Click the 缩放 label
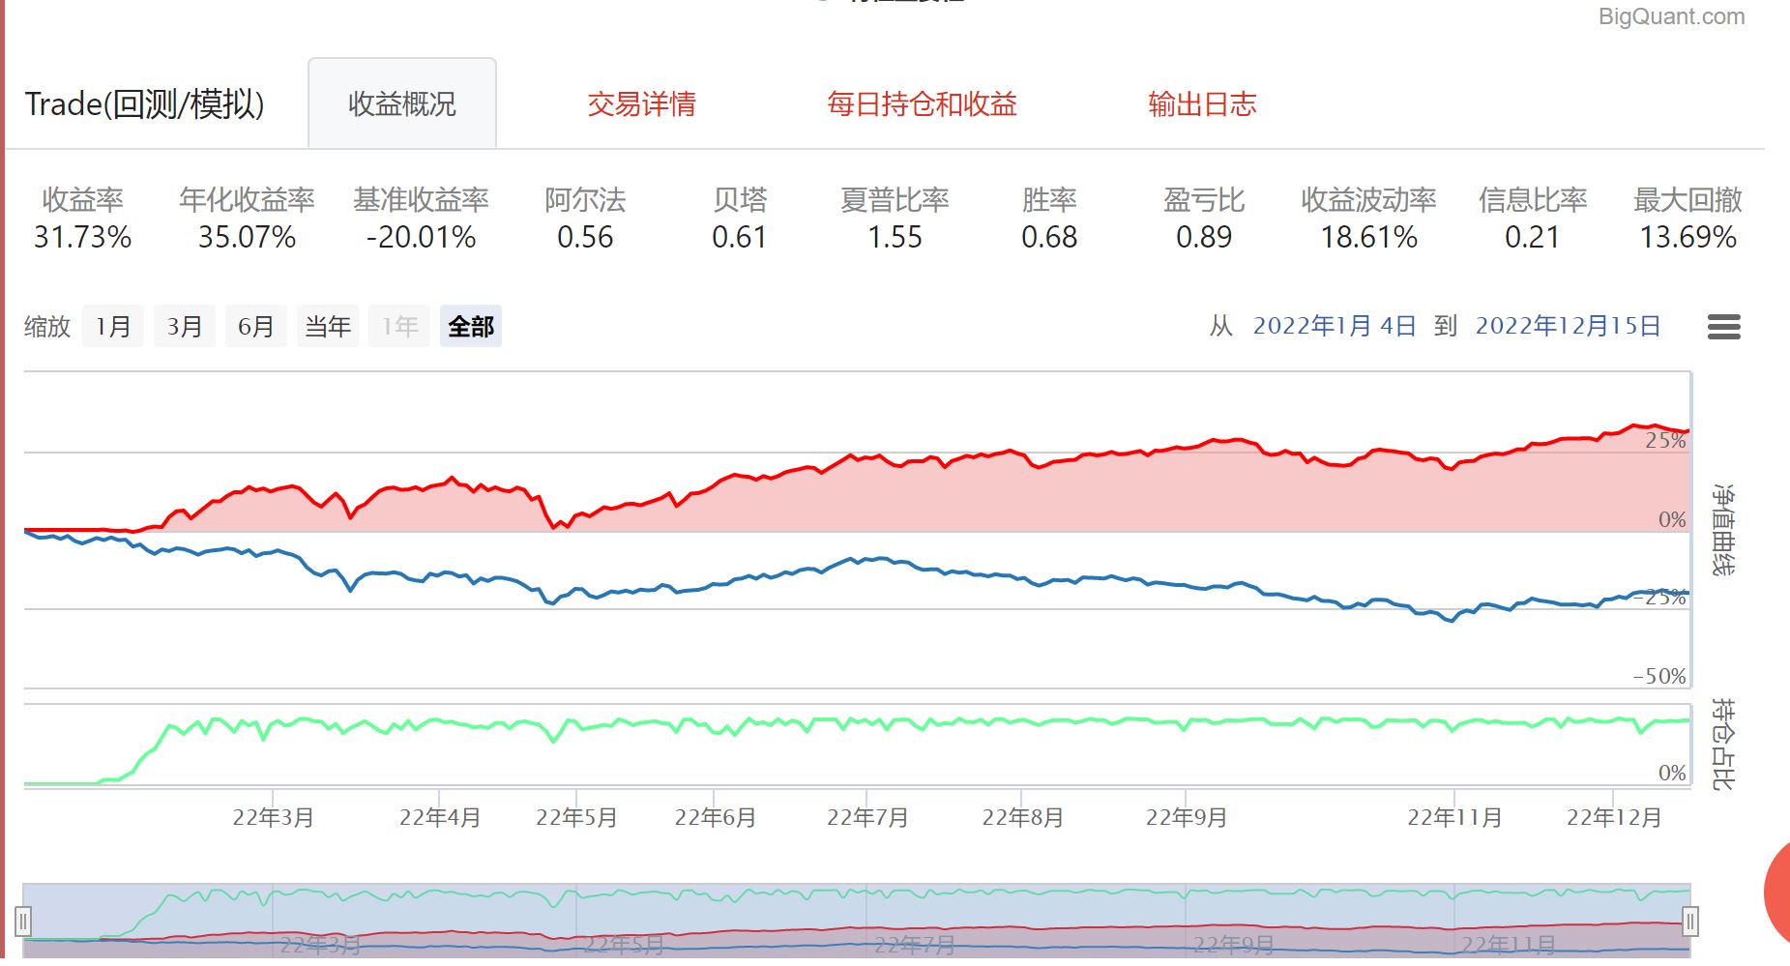1790x966 pixels. (x=47, y=327)
